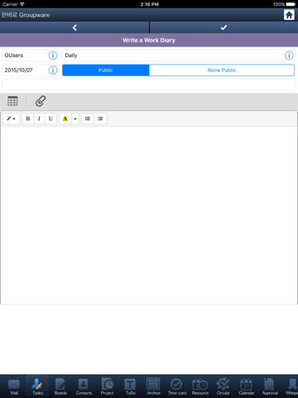Screen dimensions: 298x398
Task: Open Approval from bottom bar
Action: 270,386
